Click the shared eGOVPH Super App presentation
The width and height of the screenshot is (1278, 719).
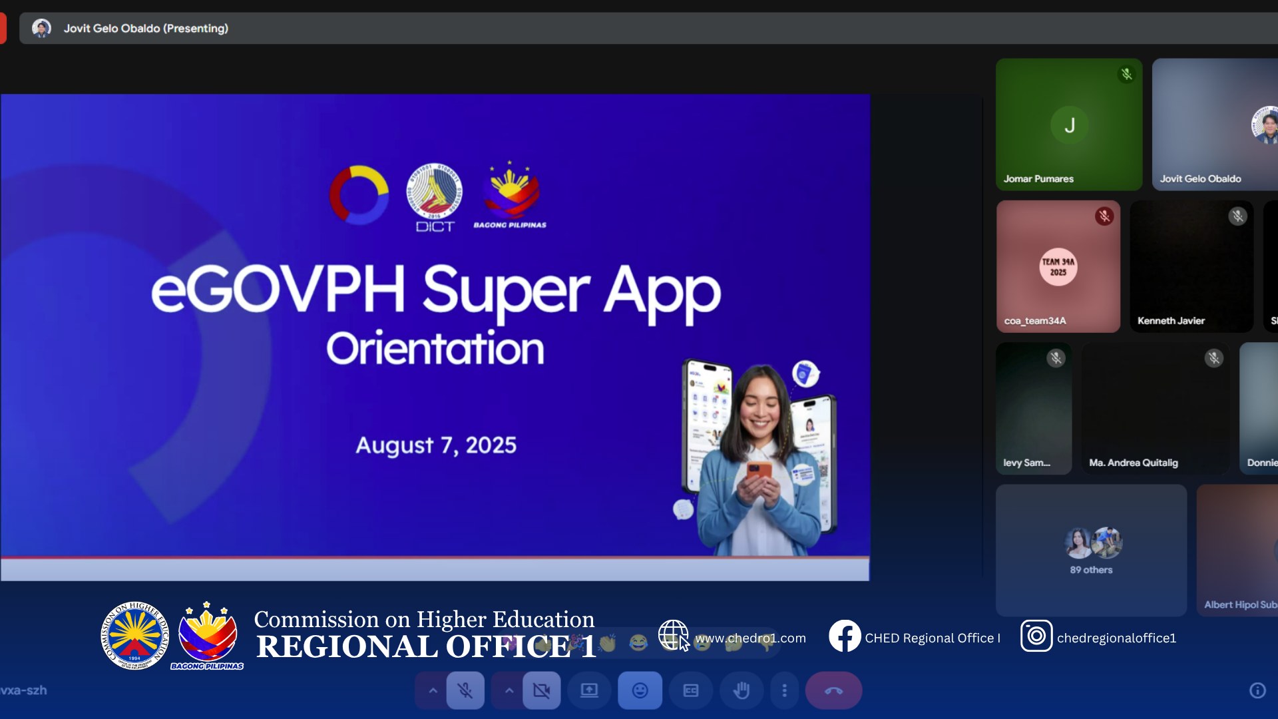click(x=435, y=337)
